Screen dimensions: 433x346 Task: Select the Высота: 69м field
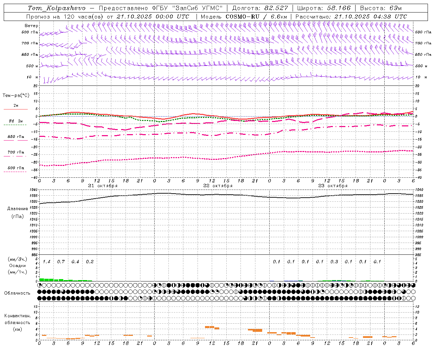point(381,8)
